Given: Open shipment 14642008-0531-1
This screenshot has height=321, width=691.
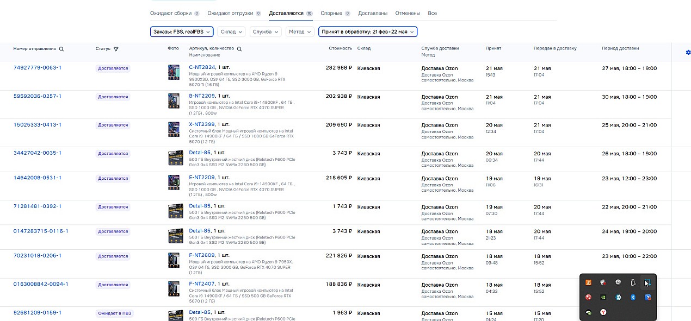Looking at the screenshot, I should (38, 178).
